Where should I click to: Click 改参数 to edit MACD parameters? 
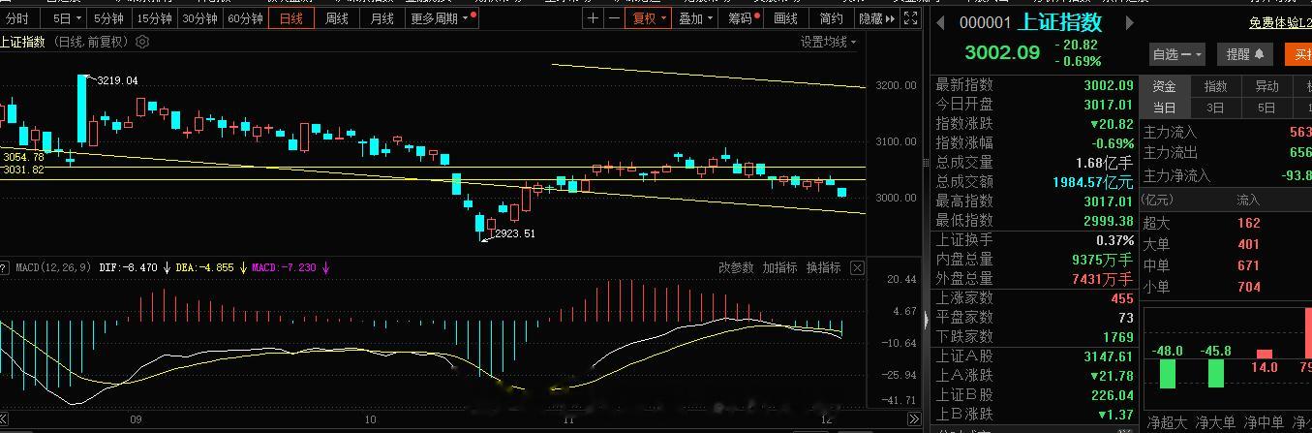pos(736,267)
